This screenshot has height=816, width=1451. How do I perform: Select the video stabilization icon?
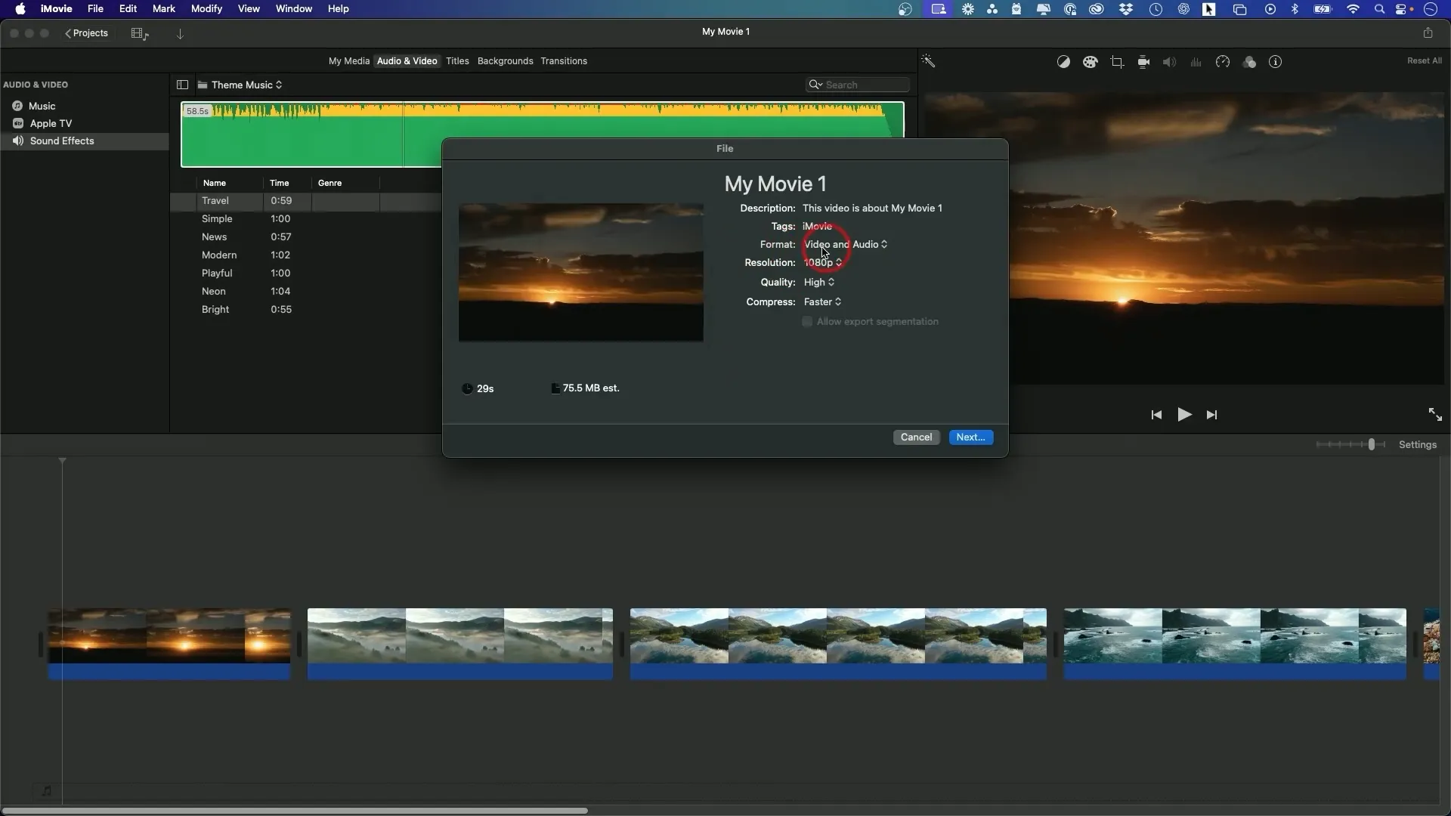click(x=1144, y=62)
